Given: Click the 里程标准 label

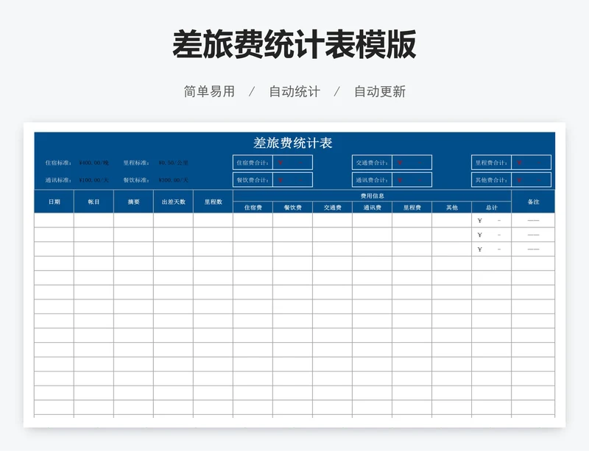Looking at the screenshot, I should coord(136,163).
